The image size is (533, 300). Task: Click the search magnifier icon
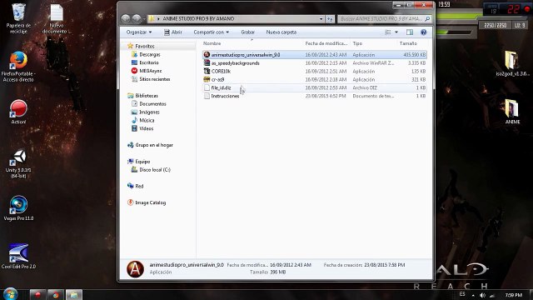[x=427, y=18]
